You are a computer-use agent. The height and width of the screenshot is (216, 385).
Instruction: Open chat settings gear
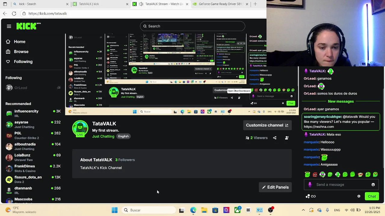point(359,196)
